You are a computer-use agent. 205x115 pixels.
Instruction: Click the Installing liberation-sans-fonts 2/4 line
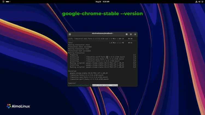(103, 59)
